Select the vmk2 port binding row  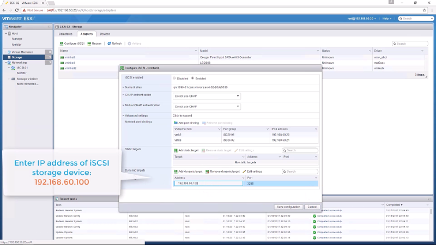245,134
